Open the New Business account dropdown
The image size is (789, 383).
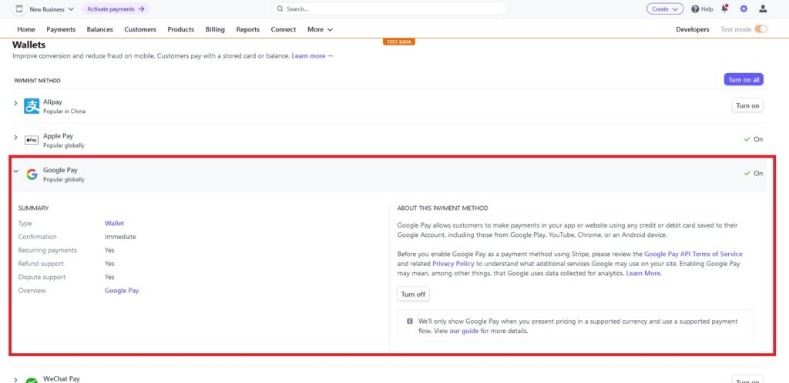[x=52, y=9]
